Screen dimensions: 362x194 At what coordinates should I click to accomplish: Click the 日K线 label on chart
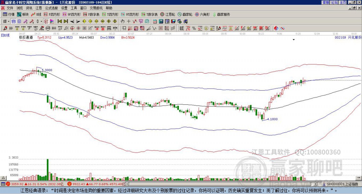pos(5,35)
